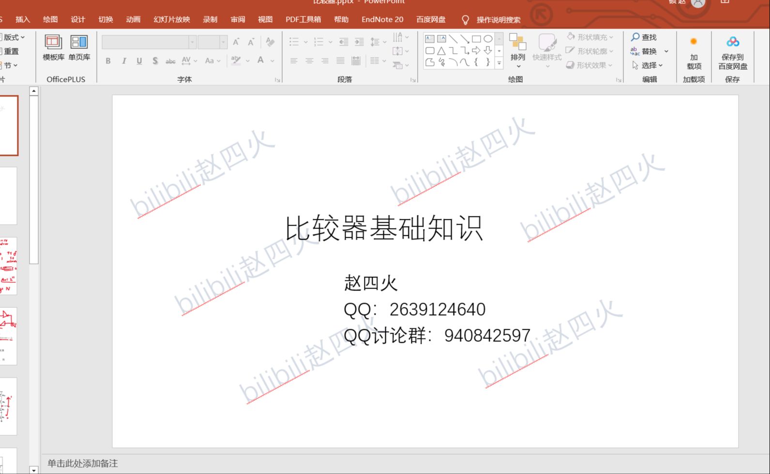Click slide panel scrollbar down arrow
770x474 pixels.
click(33, 470)
